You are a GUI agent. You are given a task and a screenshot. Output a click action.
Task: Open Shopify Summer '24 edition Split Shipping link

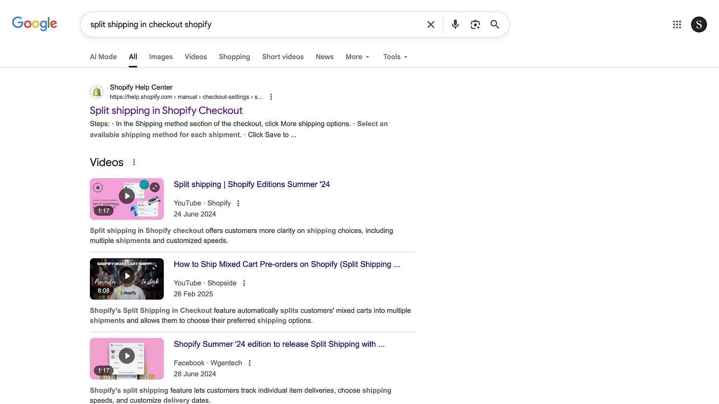(279, 344)
